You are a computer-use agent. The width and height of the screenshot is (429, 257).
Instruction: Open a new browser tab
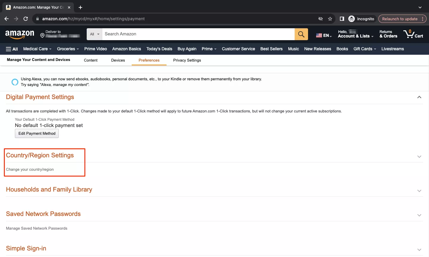coord(80,7)
